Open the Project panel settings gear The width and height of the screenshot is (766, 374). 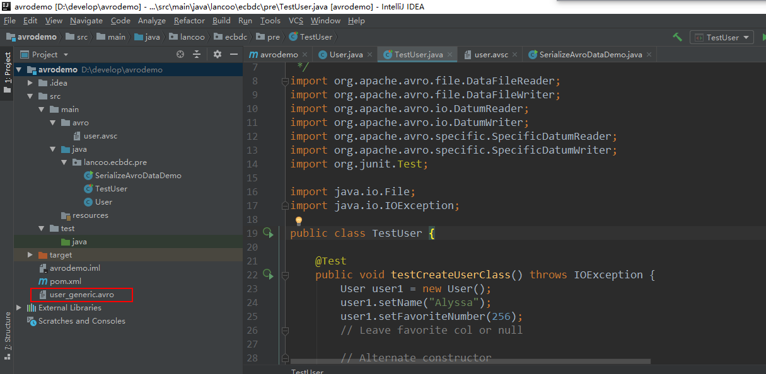(217, 55)
